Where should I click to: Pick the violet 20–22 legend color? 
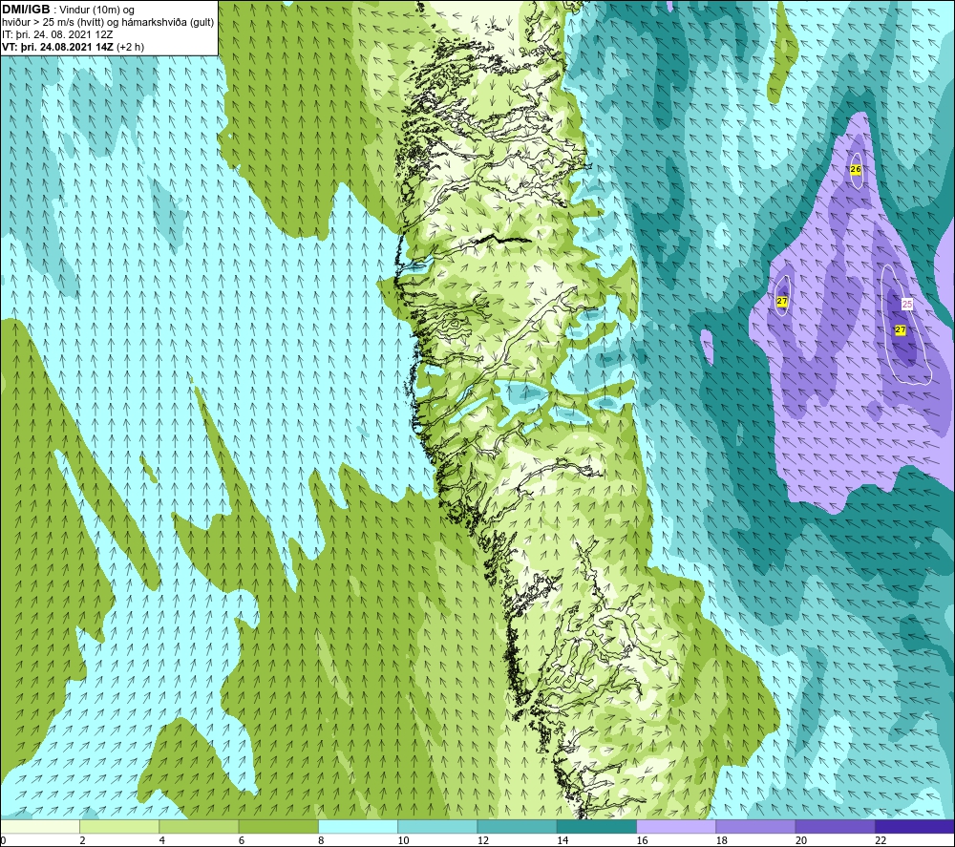[835, 826]
